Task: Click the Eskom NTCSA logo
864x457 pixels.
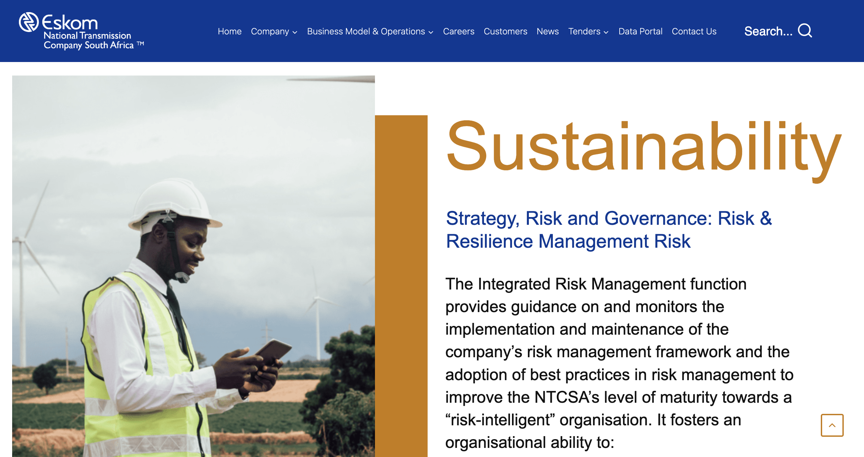Action: coord(81,30)
